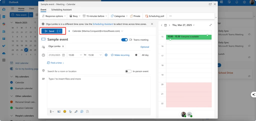Go to next day in side calendar

click(x=169, y=25)
